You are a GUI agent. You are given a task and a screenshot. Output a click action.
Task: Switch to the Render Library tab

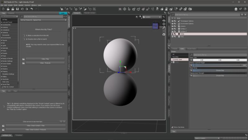[90, 13]
